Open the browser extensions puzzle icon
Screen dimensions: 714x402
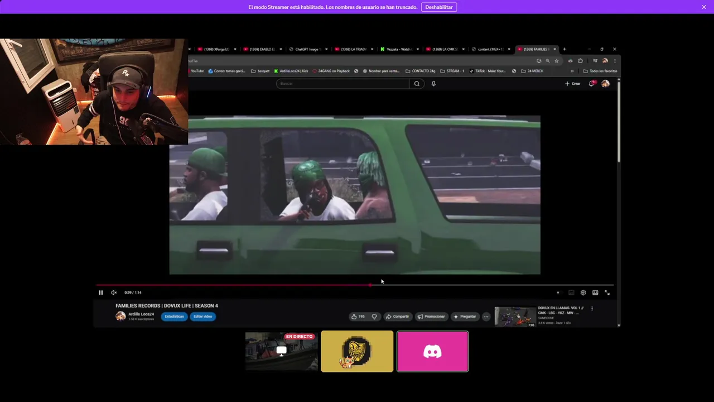pyautogui.click(x=580, y=61)
